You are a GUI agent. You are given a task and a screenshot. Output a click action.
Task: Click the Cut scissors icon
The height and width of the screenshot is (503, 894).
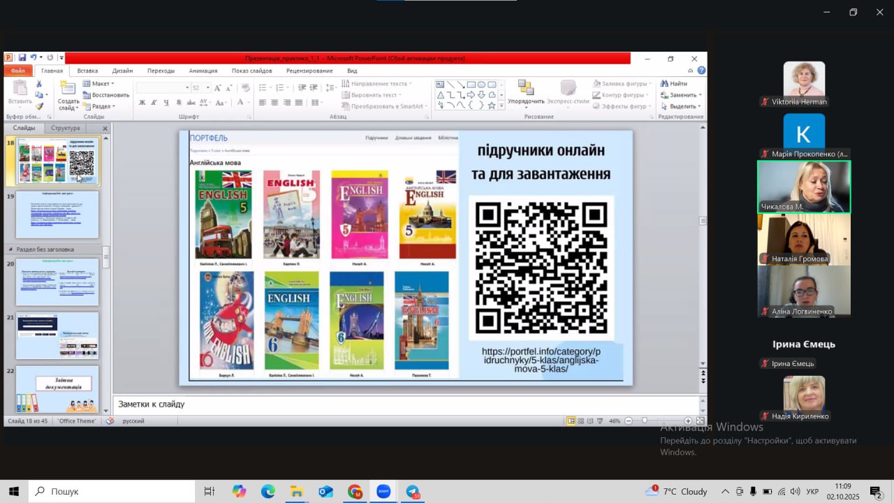pyautogui.click(x=39, y=84)
